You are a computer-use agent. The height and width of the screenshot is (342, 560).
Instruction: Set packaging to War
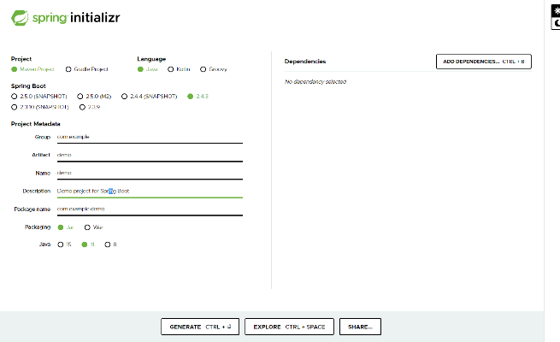[x=85, y=227]
